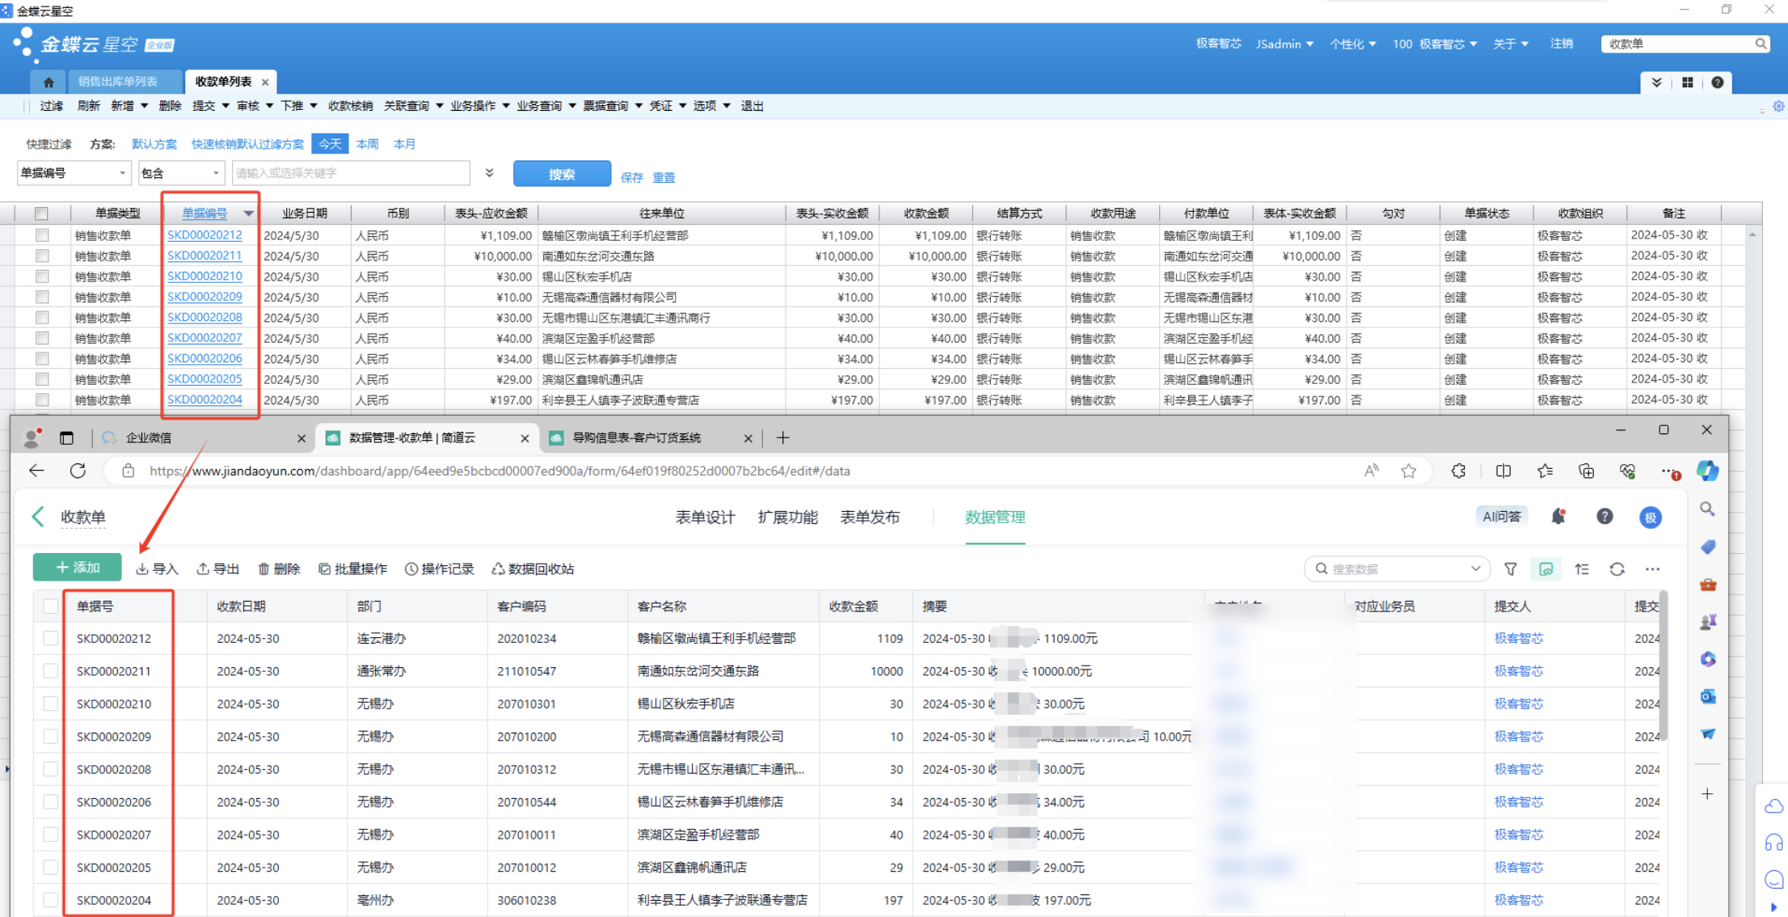1788x917 pixels.
Task: Click the home icon tab
Action: pyautogui.click(x=48, y=82)
